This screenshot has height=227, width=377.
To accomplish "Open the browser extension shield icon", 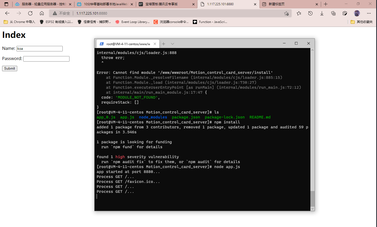I will (345, 13).
